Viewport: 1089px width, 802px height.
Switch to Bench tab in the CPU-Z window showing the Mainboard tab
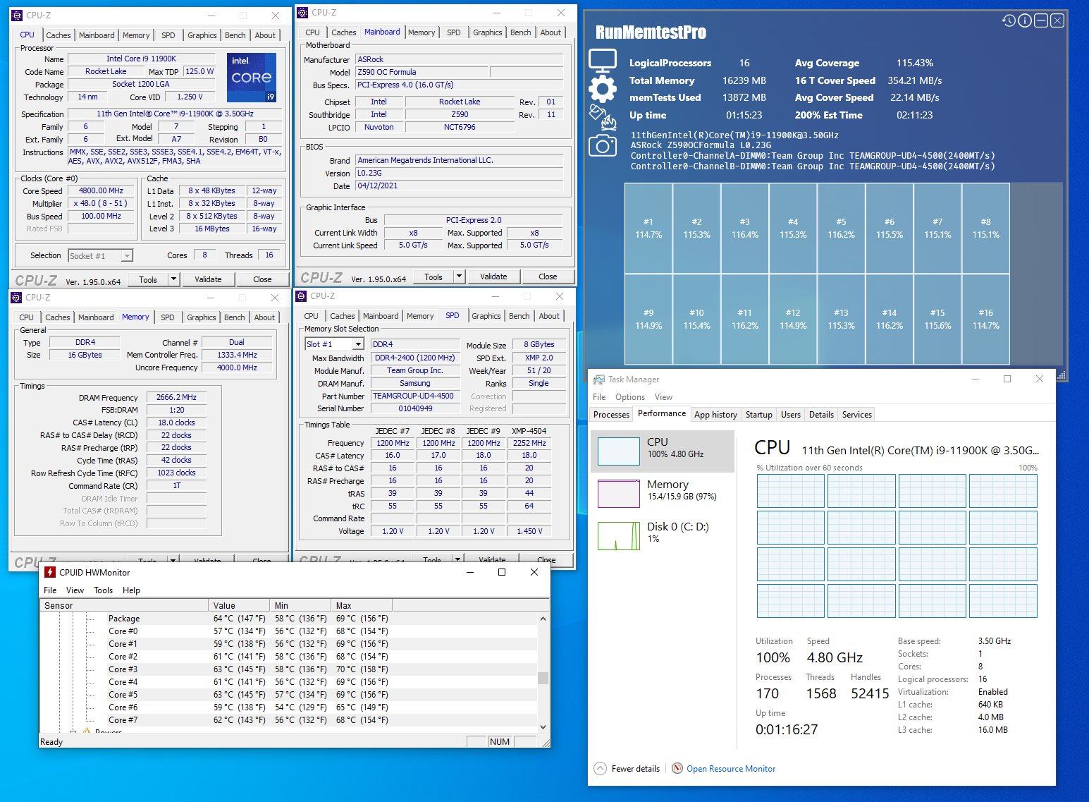521,32
